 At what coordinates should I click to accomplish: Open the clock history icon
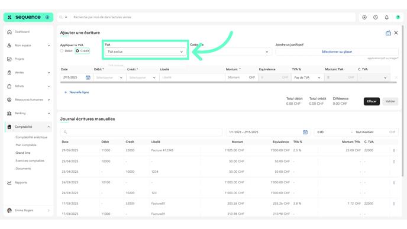pyautogui.click(x=376, y=17)
